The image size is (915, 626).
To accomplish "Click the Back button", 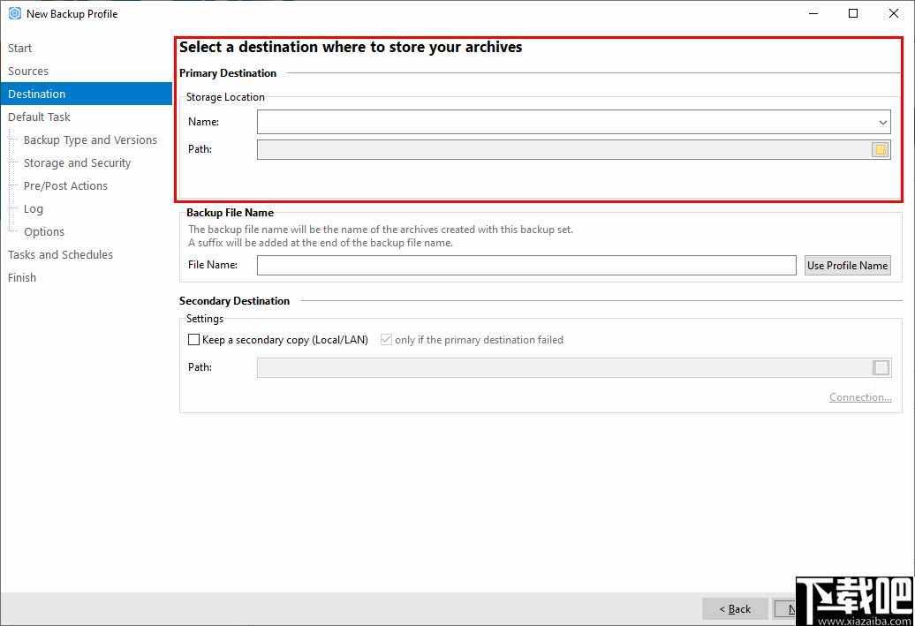I will pos(735,609).
